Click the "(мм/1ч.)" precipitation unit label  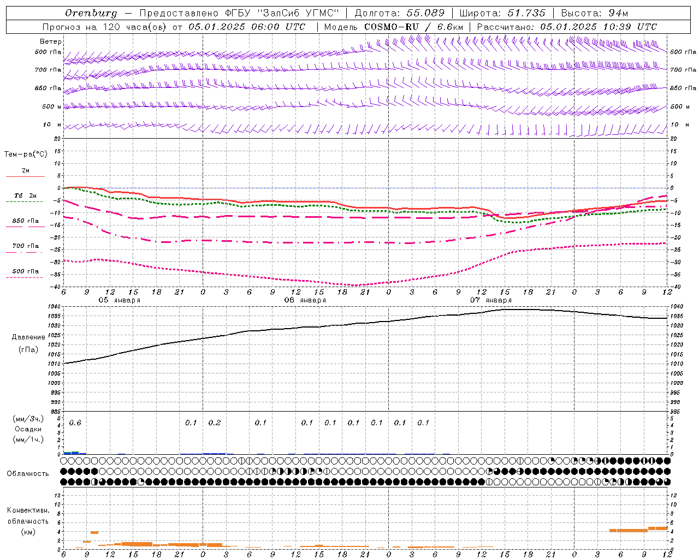28,439
